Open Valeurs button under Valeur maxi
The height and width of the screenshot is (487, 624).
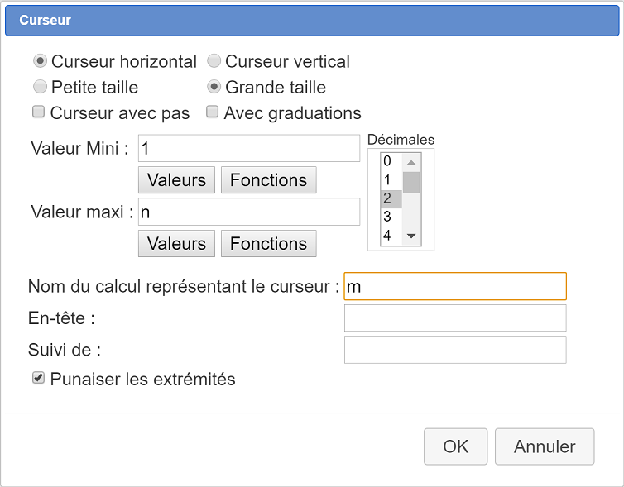pyautogui.click(x=177, y=243)
